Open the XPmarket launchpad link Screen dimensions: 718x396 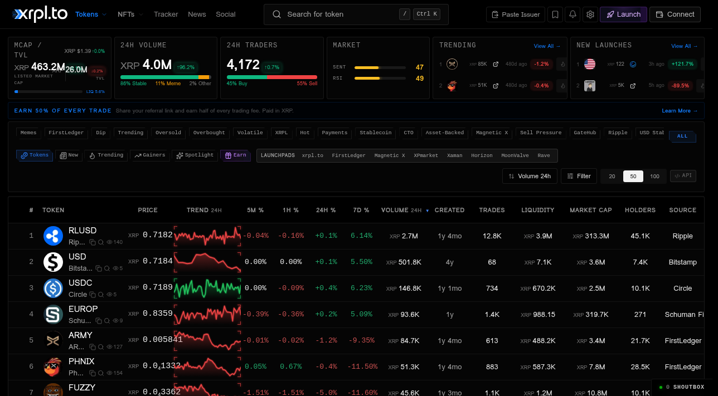tap(426, 155)
